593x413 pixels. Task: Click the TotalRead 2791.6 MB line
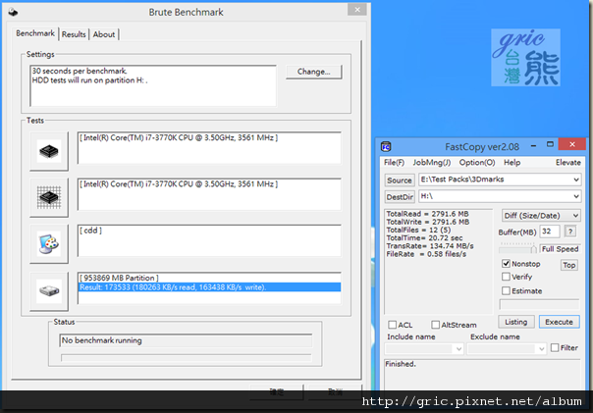tap(427, 214)
